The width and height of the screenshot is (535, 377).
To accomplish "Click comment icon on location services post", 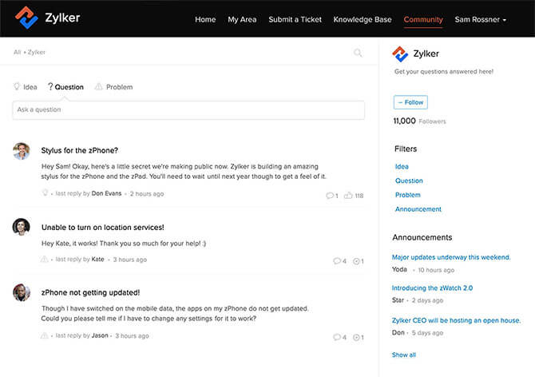I will click(337, 261).
